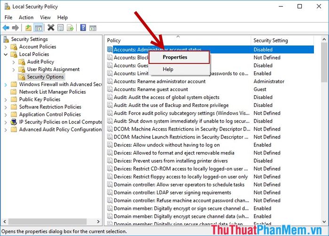
Task: Click the Advanced Audit Policy Configuration folder icon
Action: (14, 129)
